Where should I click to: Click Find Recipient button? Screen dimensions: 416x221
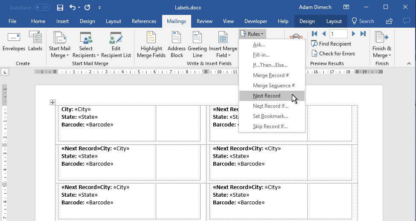pyautogui.click(x=331, y=44)
